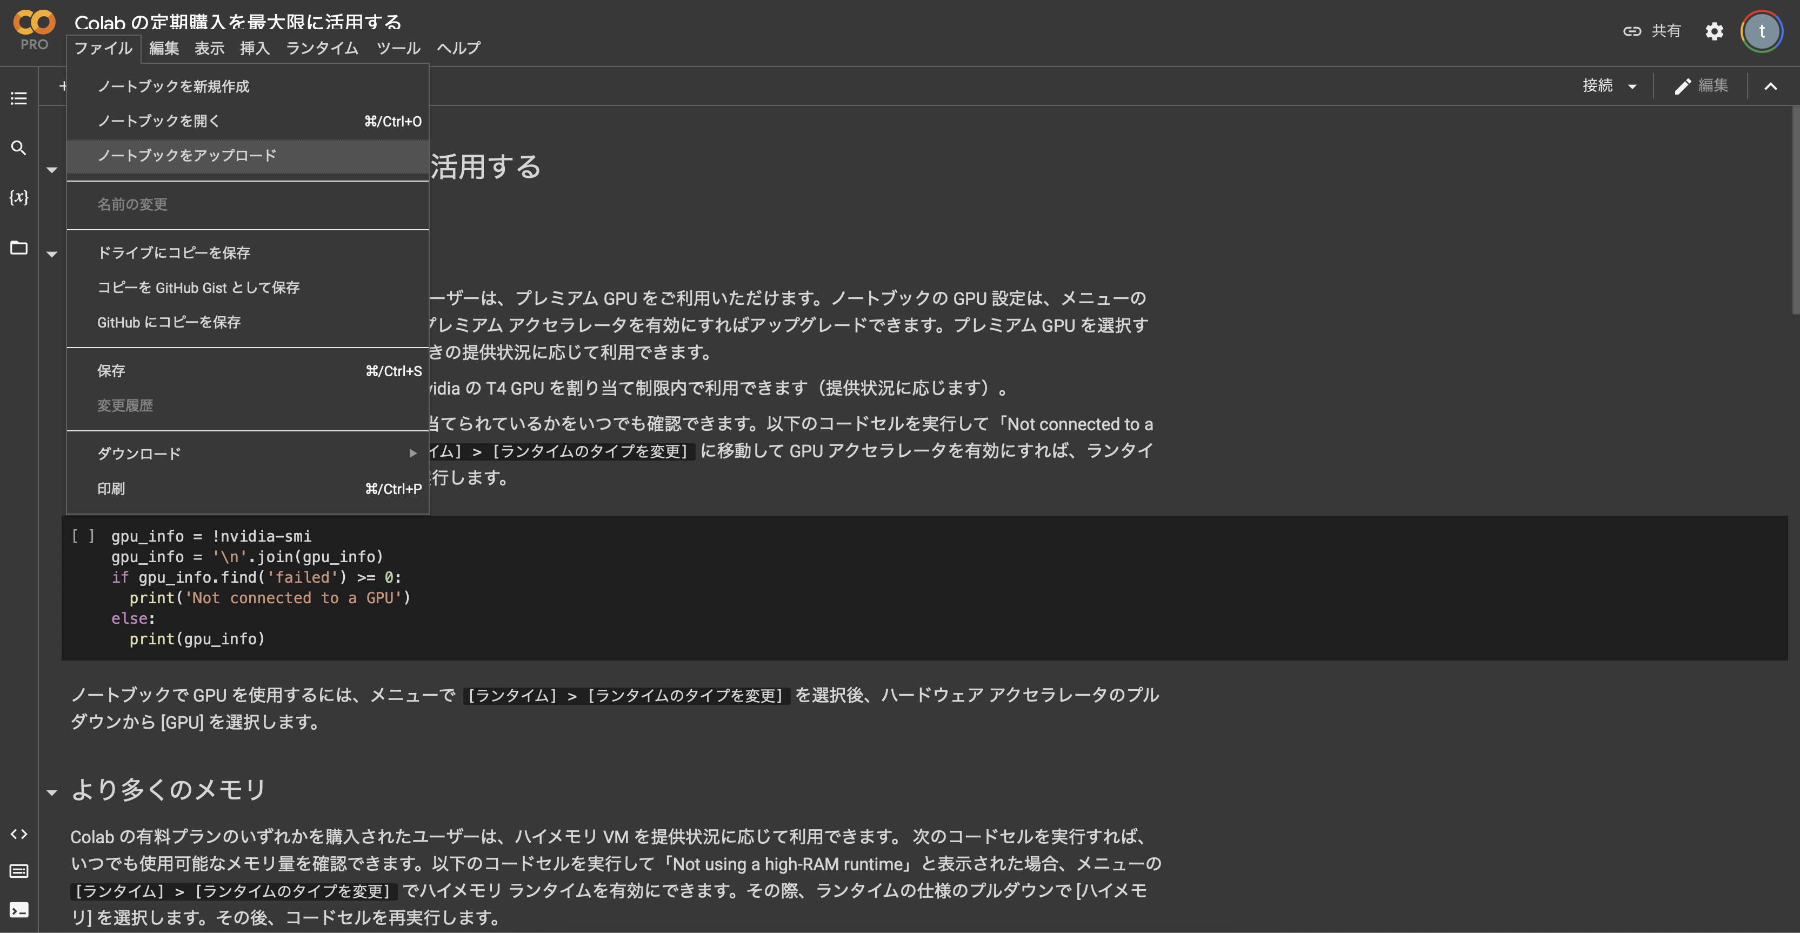Click the 'Not connected to a GPU' string
The height and width of the screenshot is (933, 1800).
click(294, 598)
